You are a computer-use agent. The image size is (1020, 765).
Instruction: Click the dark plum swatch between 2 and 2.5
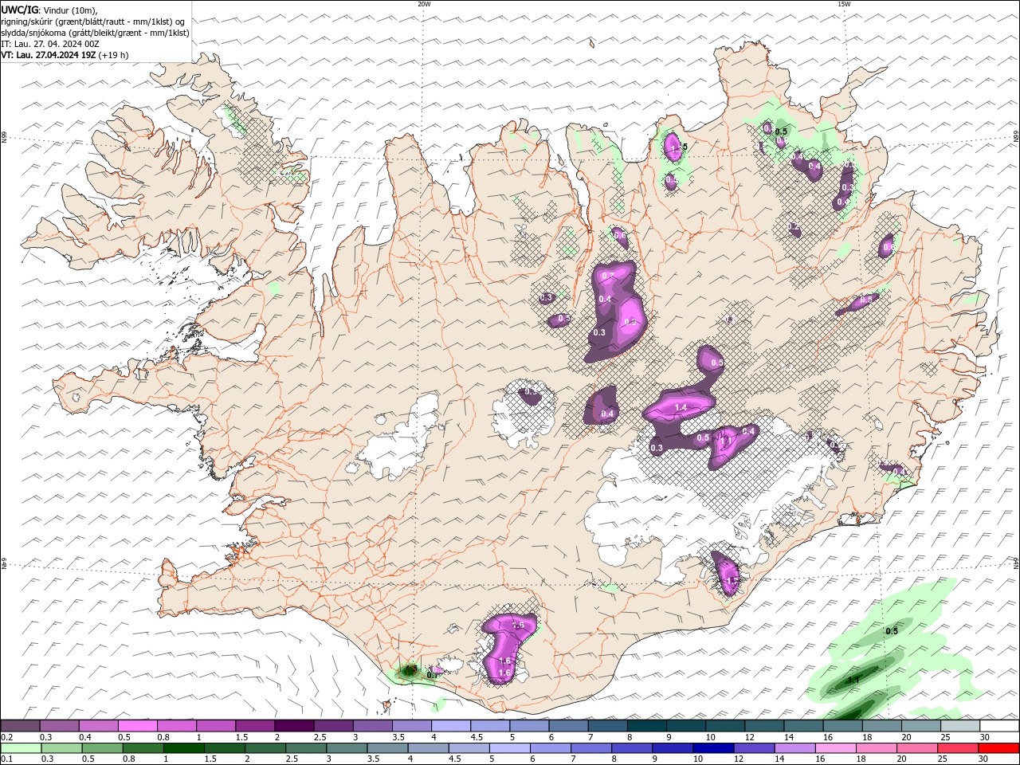tap(294, 726)
